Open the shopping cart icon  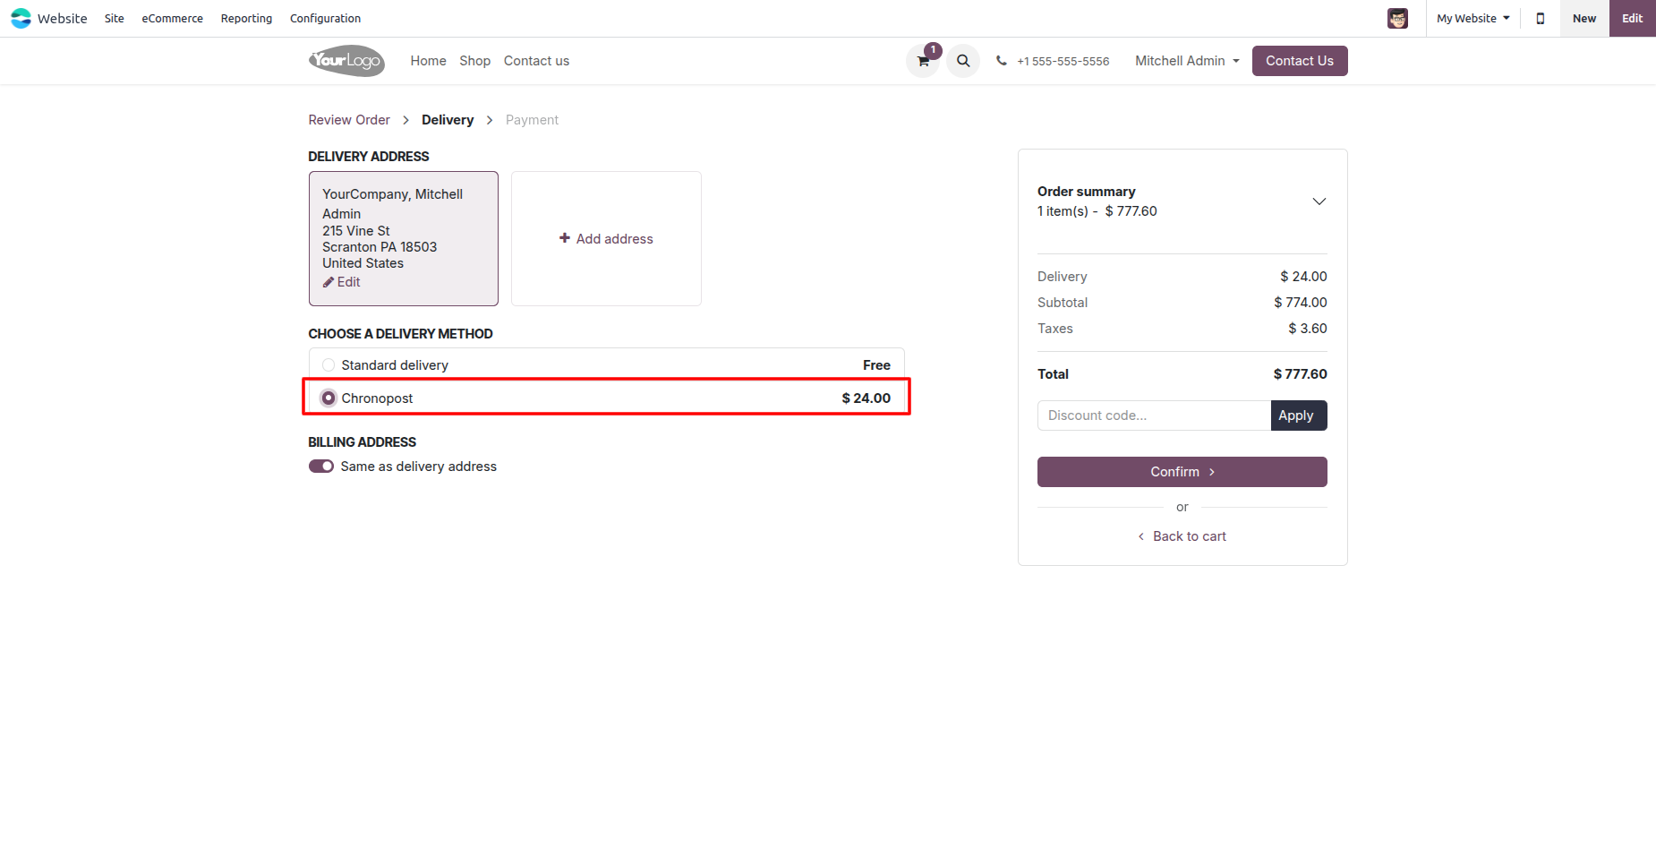coord(923,62)
